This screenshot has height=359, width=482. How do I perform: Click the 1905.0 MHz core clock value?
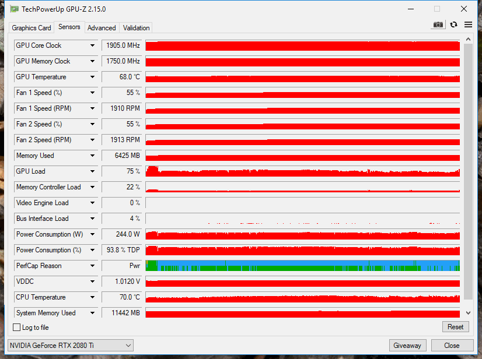coord(122,45)
